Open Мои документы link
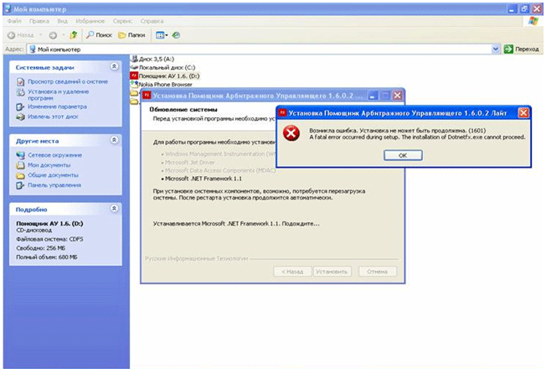 pos(49,165)
